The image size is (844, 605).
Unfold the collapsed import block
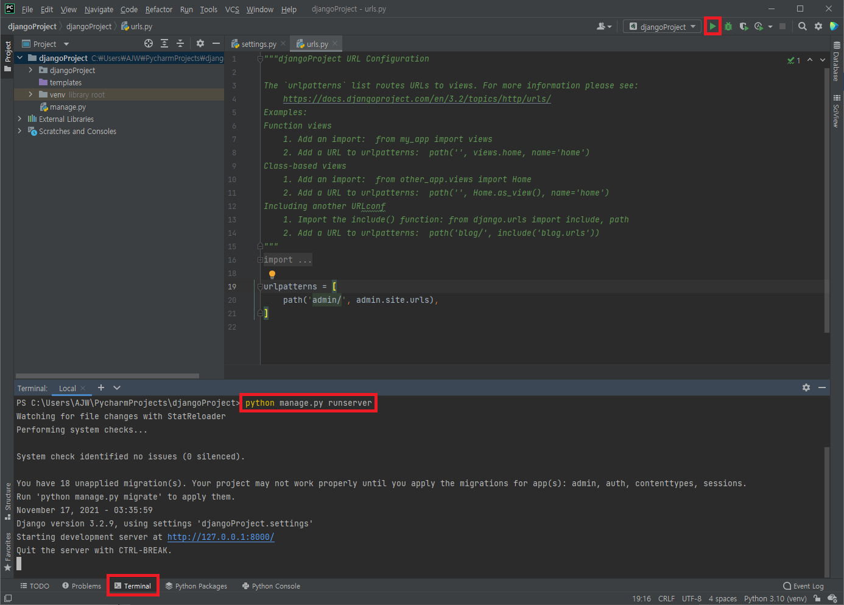pyautogui.click(x=260, y=260)
